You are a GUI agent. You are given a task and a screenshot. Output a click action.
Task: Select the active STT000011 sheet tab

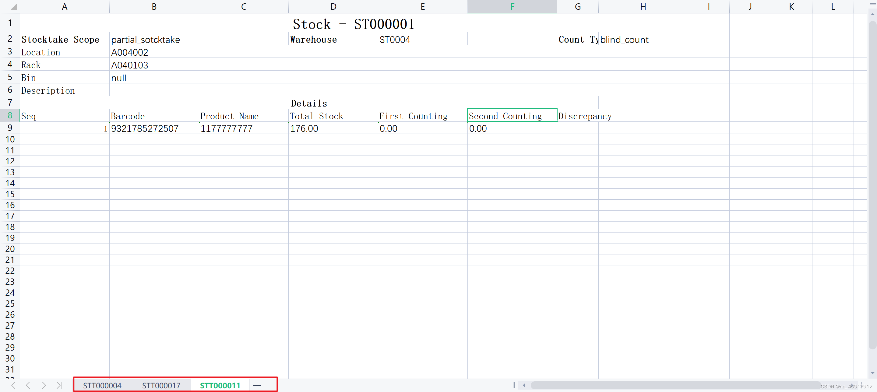[220, 386]
